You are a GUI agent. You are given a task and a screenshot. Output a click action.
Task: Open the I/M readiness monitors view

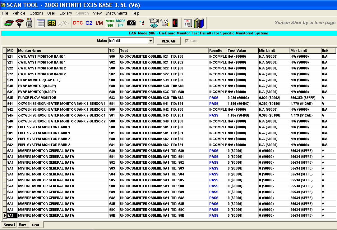pos(99,23)
